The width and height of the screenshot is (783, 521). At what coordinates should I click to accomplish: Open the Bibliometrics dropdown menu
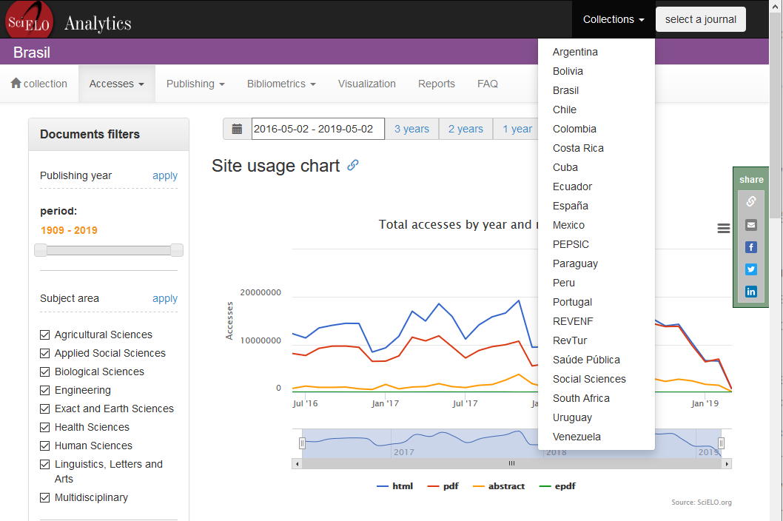tap(281, 84)
